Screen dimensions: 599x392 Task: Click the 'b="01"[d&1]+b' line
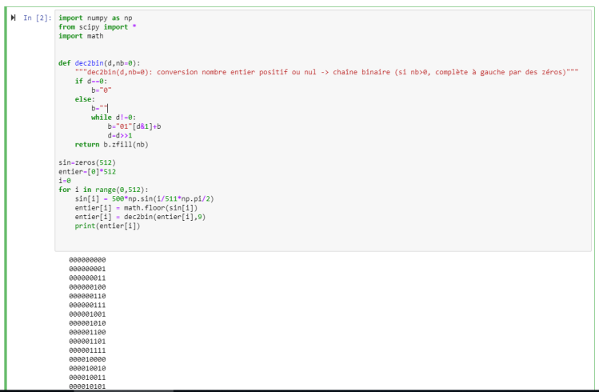point(134,126)
